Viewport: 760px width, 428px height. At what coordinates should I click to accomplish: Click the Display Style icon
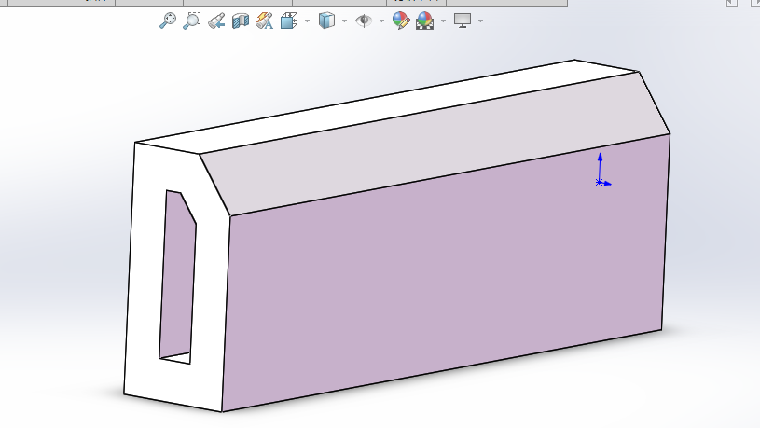[x=326, y=20]
